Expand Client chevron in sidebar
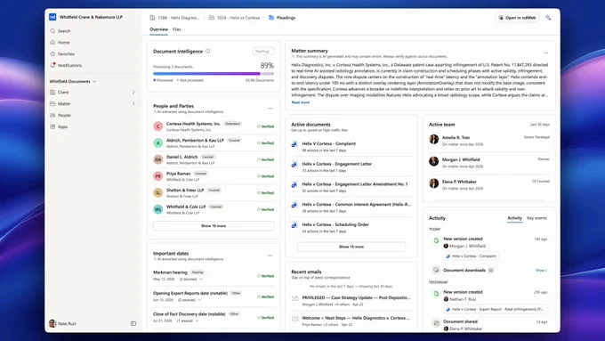This screenshot has width=605, height=341. (133, 93)
